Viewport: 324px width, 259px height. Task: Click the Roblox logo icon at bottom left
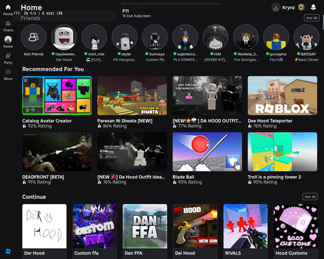(x=8, y=251)
